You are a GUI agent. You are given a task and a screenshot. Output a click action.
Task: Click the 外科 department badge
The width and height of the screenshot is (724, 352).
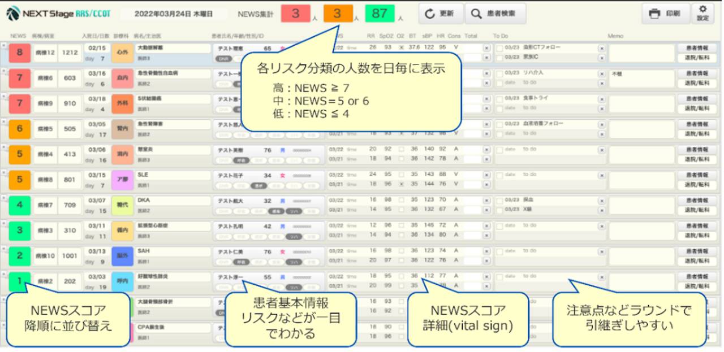point(122,103)
